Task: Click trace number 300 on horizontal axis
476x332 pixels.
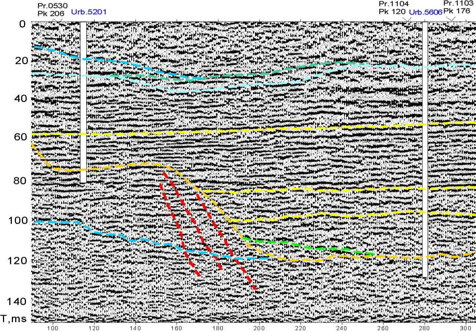Action: pos(465,328)
